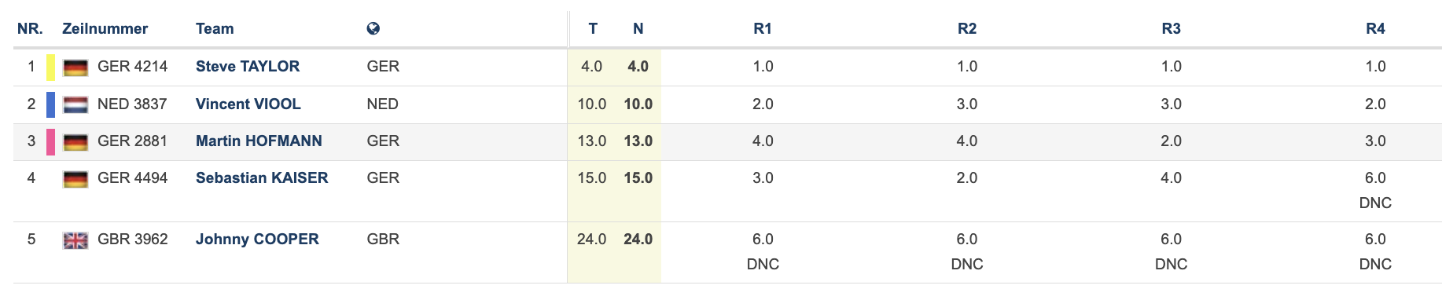Click the German flag beside GER 2881
Screen dimensions: 1442x289
click(x=75, y=142)
